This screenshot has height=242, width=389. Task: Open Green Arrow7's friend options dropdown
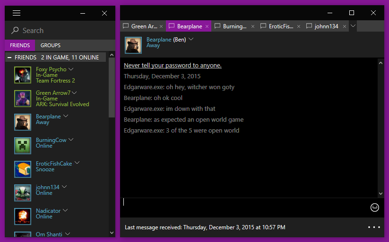[x=75, y=92]
